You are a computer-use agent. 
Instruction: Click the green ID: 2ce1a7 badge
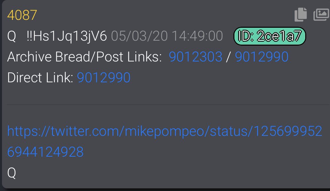[269, 36]
